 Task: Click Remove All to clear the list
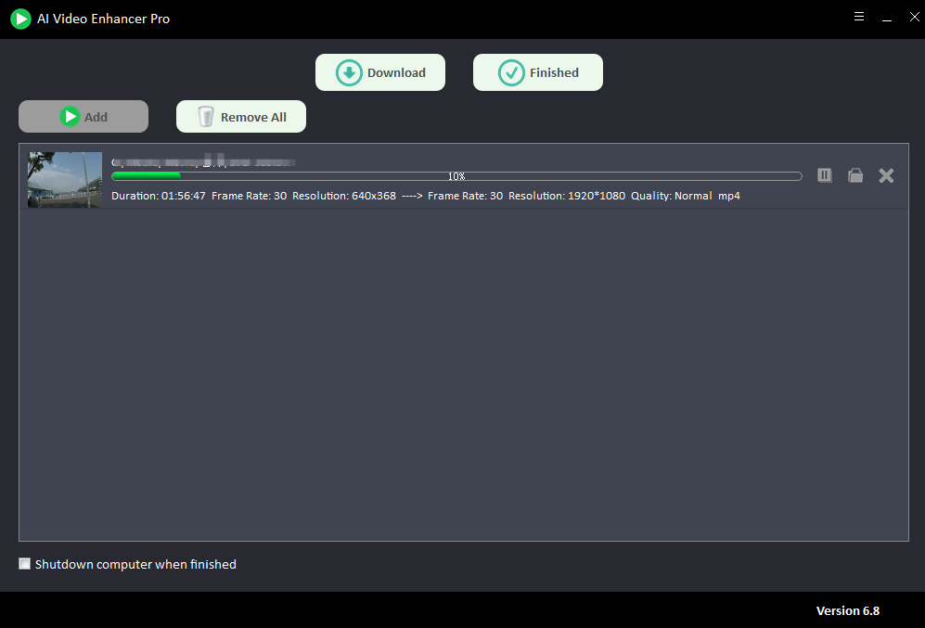coord(241,117)
